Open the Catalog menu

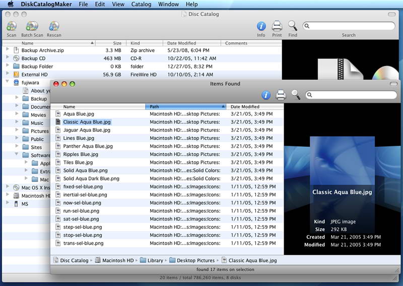(x=141, y=5)
